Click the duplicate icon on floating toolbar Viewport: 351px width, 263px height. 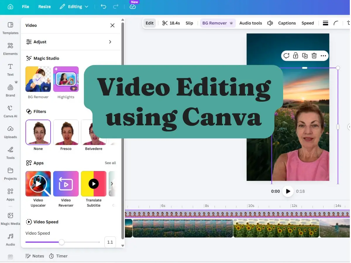[x=305, y=56]
